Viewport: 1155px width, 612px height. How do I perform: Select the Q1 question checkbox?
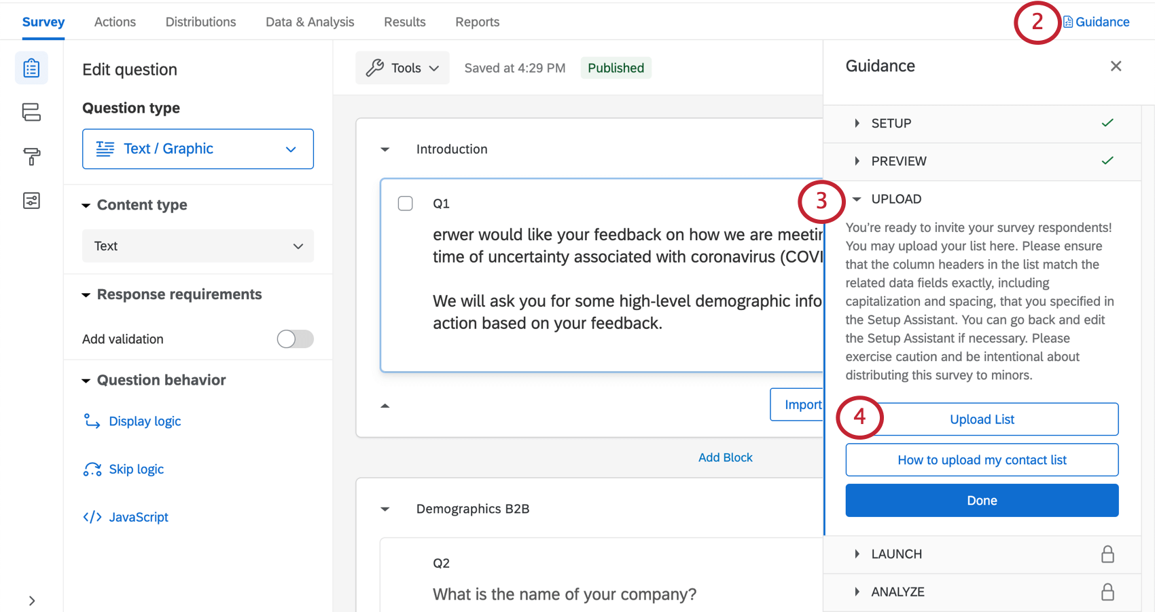[405, 203]
